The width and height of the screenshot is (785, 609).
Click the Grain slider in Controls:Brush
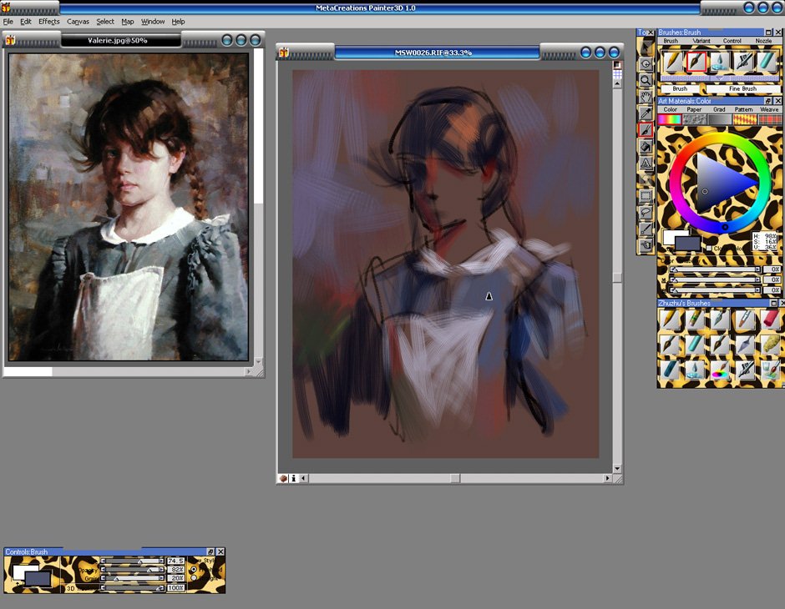pos(133,578)
